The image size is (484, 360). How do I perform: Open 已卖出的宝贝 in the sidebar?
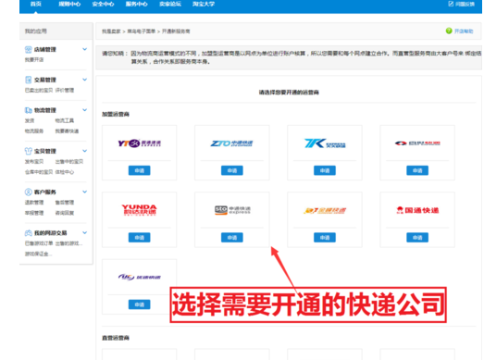[39, 90]
